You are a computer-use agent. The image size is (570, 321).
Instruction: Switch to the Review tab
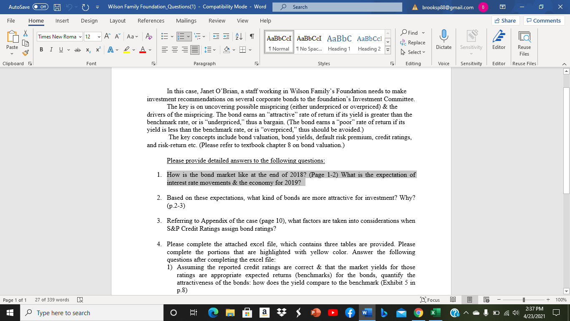pos(217,21)
